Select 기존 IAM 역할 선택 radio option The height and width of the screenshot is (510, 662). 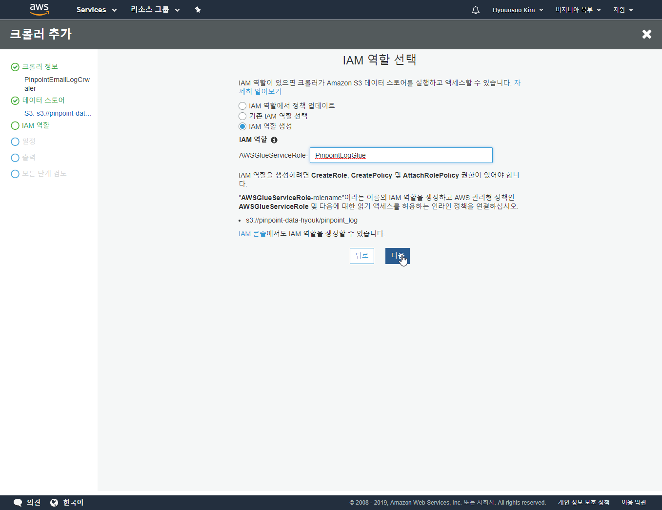click(242, 116)
